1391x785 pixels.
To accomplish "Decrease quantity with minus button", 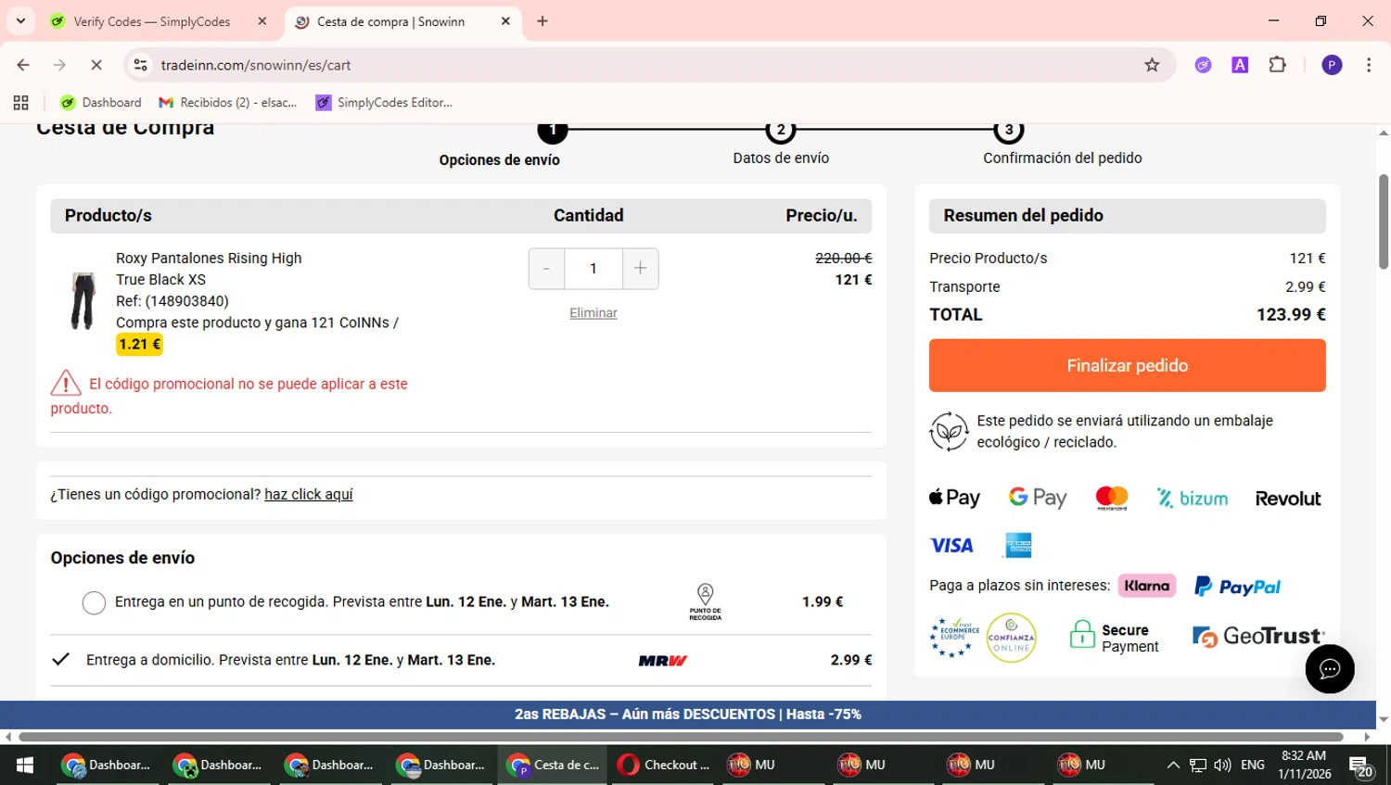I will 546,269.
